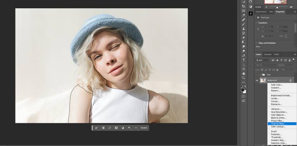The width and height of the screenshot is (297, 146).
Task: Switch to the Clone Source tab
Action: click(261, 12)
